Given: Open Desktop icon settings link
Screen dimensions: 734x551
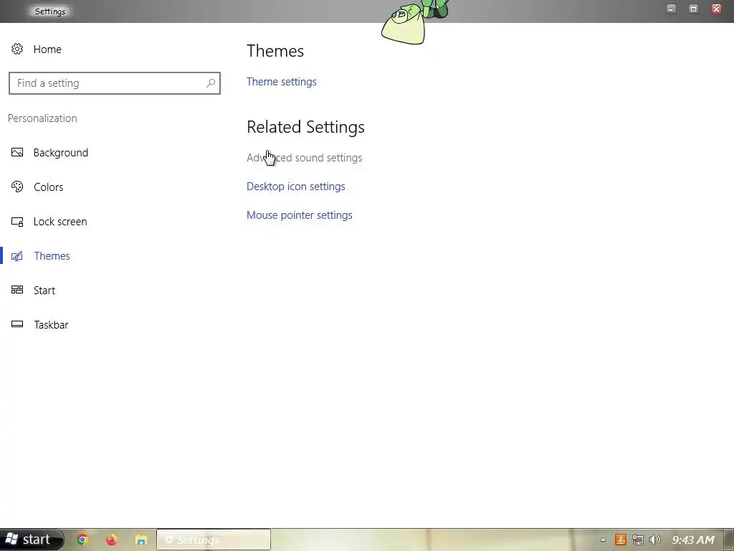Looking at the screenshot, I should tap(296, 187).
